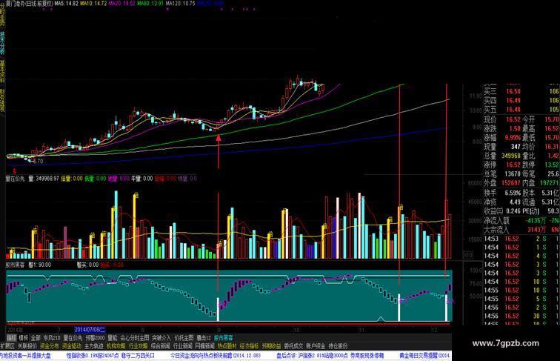Click the MA5: 14.82 moving average label
Screen dimensions: 560x361
(x=66, y=3)
